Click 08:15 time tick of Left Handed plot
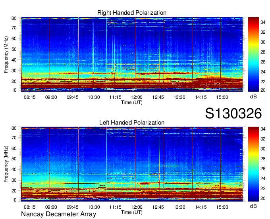Viewport: 270px width, 219px height. pos(30,207)
